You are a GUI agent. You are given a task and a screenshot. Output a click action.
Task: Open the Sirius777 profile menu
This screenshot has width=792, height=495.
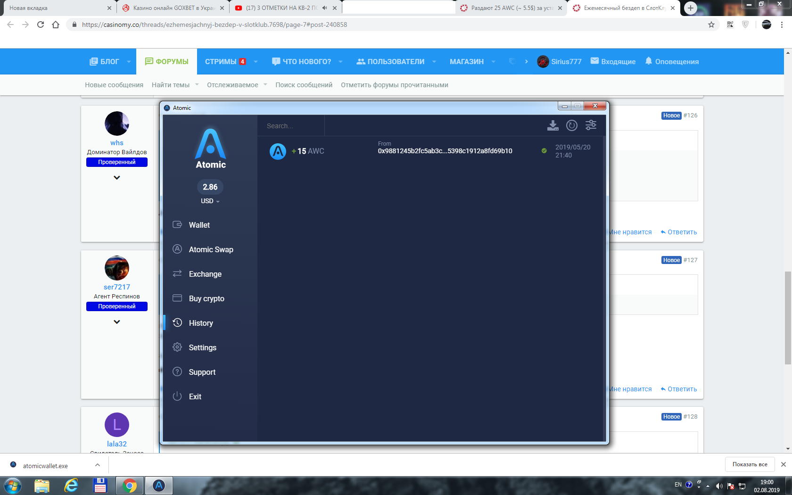(x=560, y=62)
